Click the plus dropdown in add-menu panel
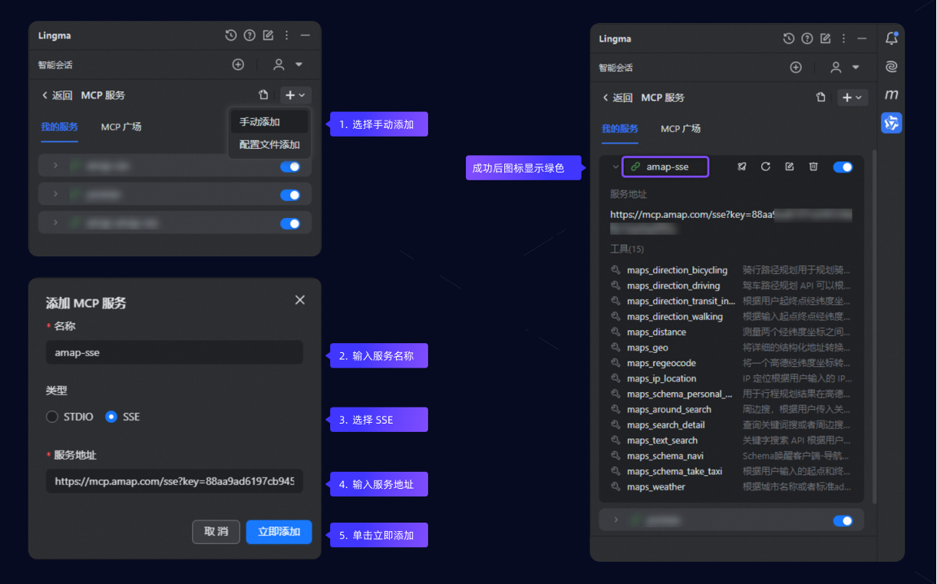Screen dimensions: 937x584 click(295, 95)
